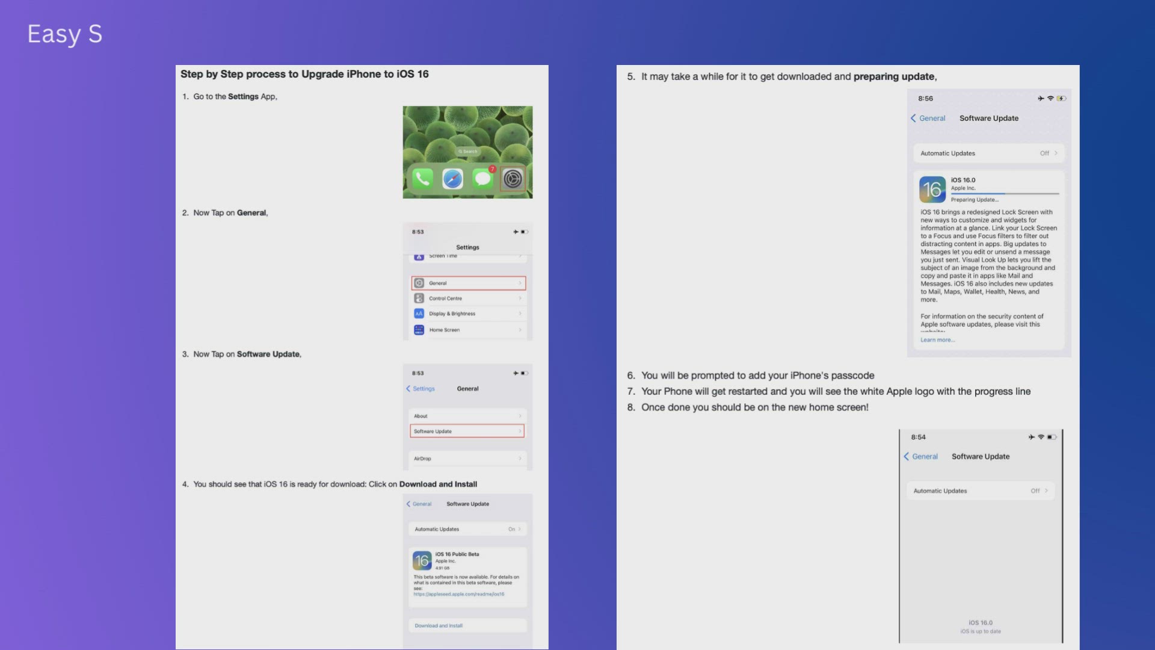Click the Screen Time icon in Settings

419,257
